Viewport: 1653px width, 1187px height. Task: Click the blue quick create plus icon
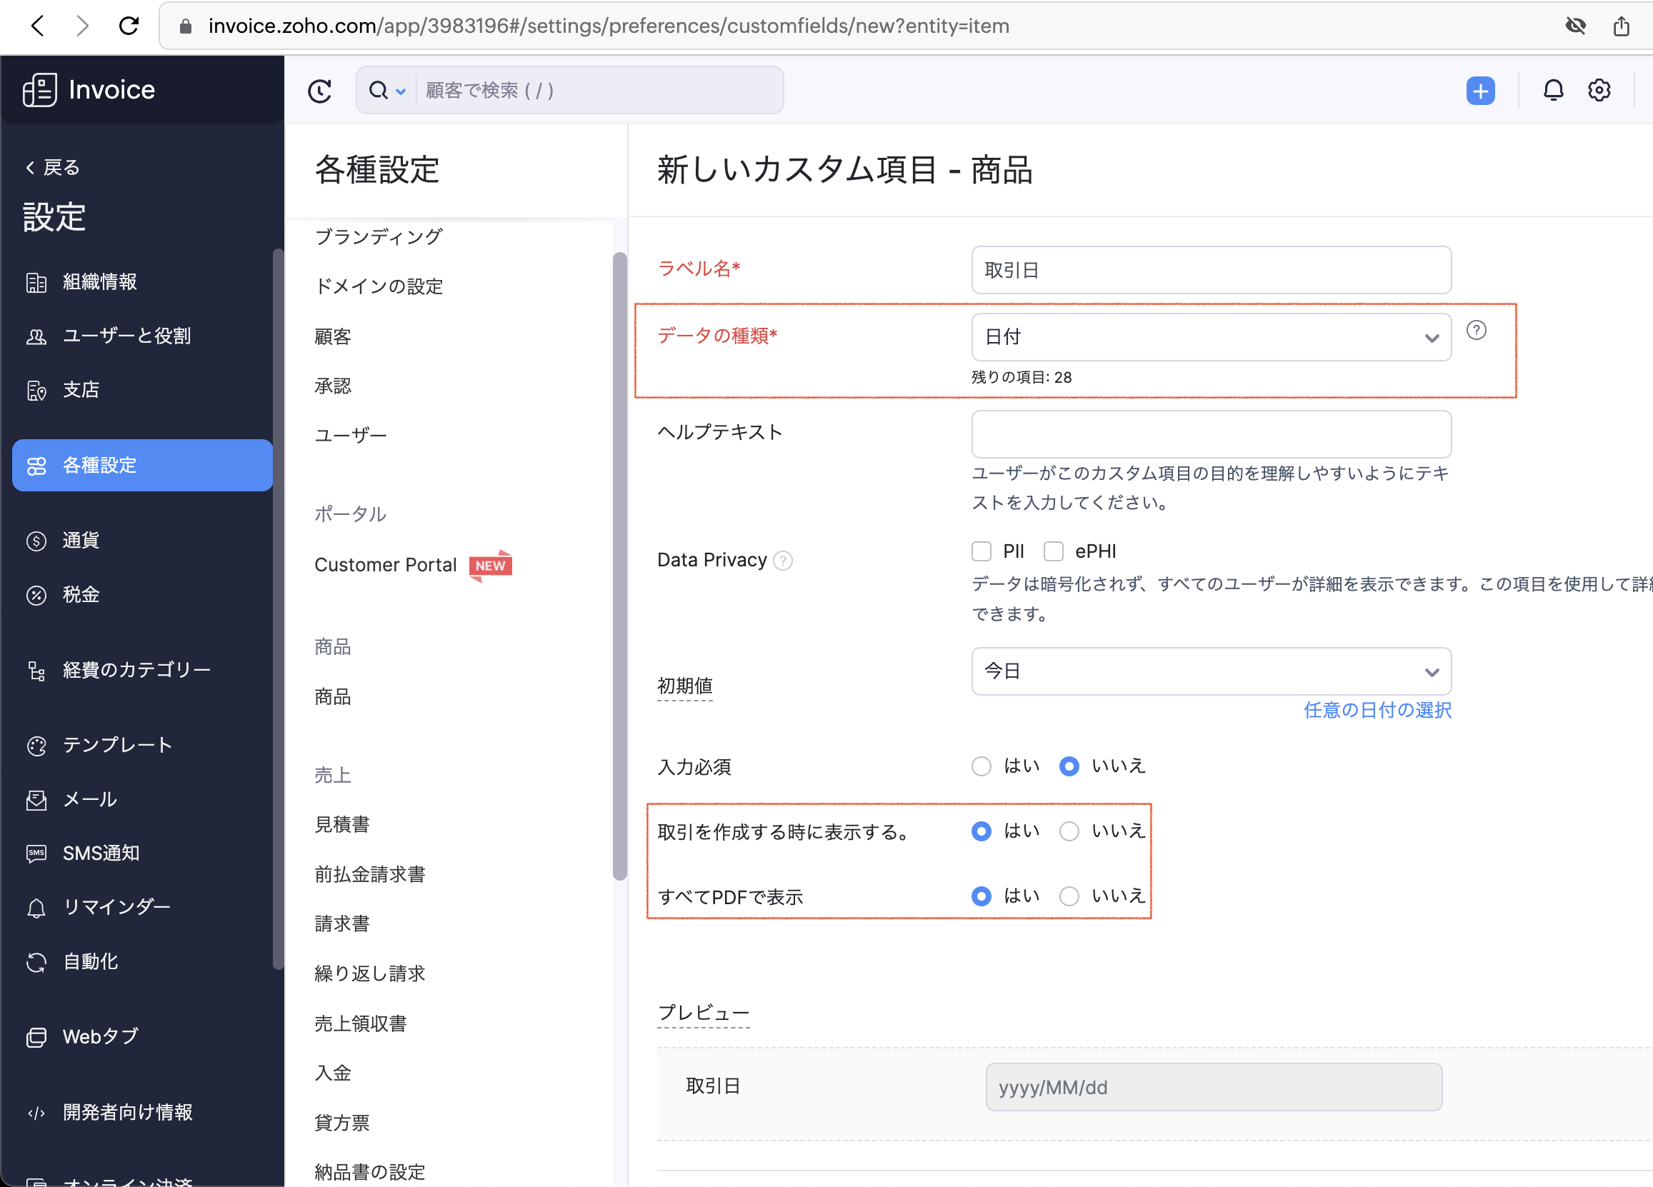point(1479,91)
